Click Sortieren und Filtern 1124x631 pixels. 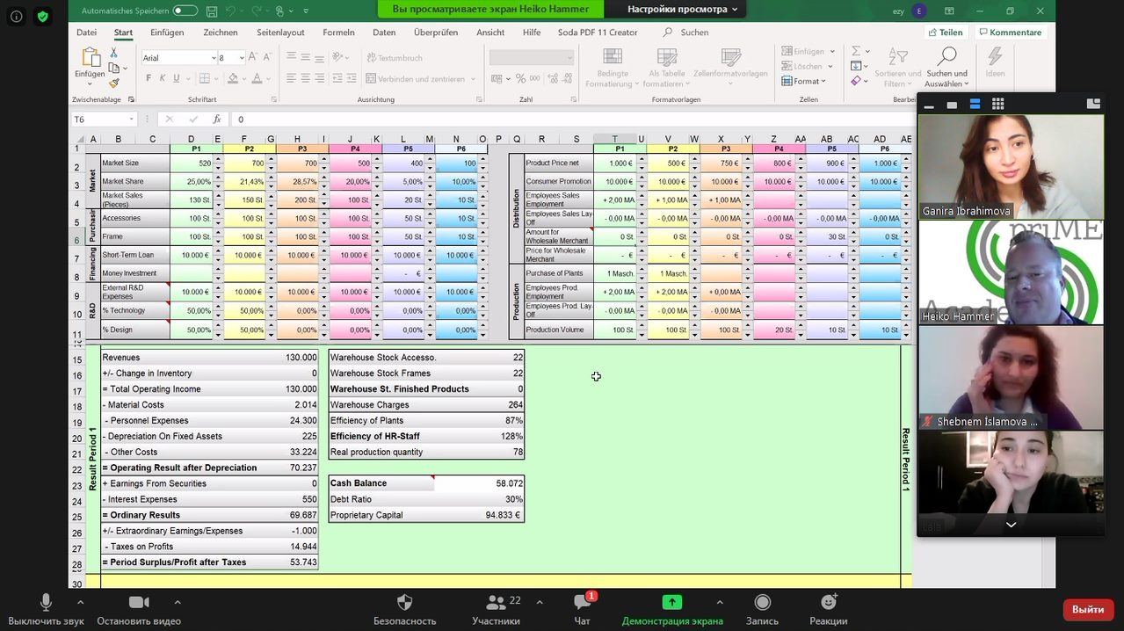coord(897,67)
